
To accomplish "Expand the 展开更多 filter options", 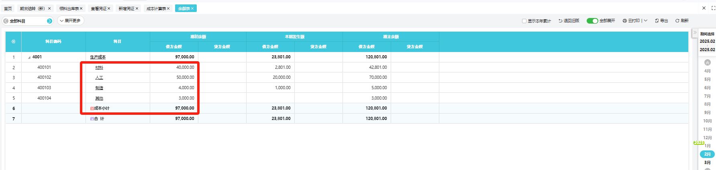I will (x=71, y=21).
